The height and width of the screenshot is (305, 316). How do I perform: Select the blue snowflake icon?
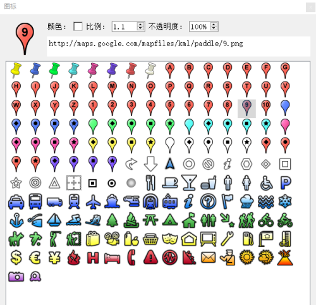click(x=285, y=201)
